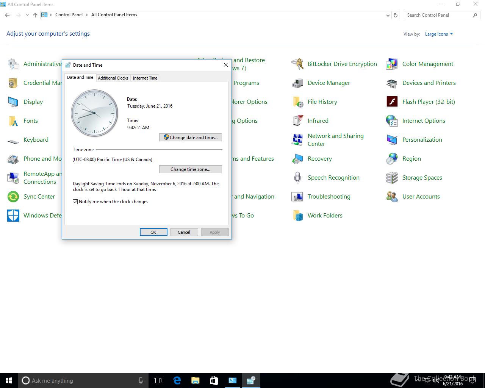Expand the View by Large icons dropdown

click(439, 34)
